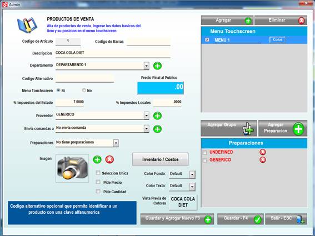This screenshot has height=236, width=315.
Task: Click green plus beside Envia comandas a
Action: tap(157, 129)
